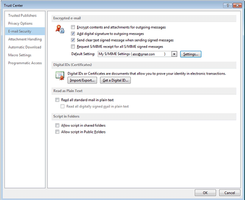This screenshot has height=200, width=245.
Task: Open the Default Setting dropdown arrow
Action: coord(174,54)
